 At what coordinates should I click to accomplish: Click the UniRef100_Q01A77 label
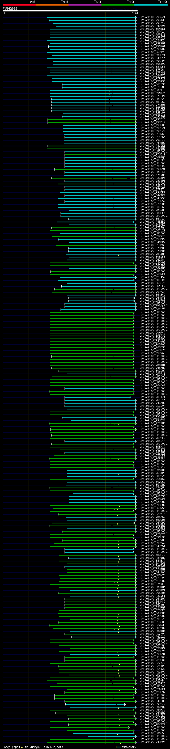coord(152,140)
